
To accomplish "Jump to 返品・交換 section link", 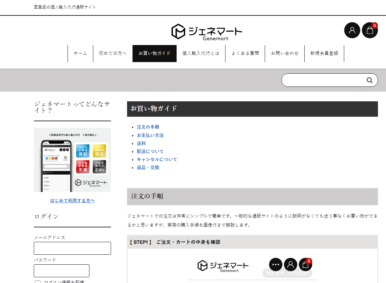I will [148, 168].
